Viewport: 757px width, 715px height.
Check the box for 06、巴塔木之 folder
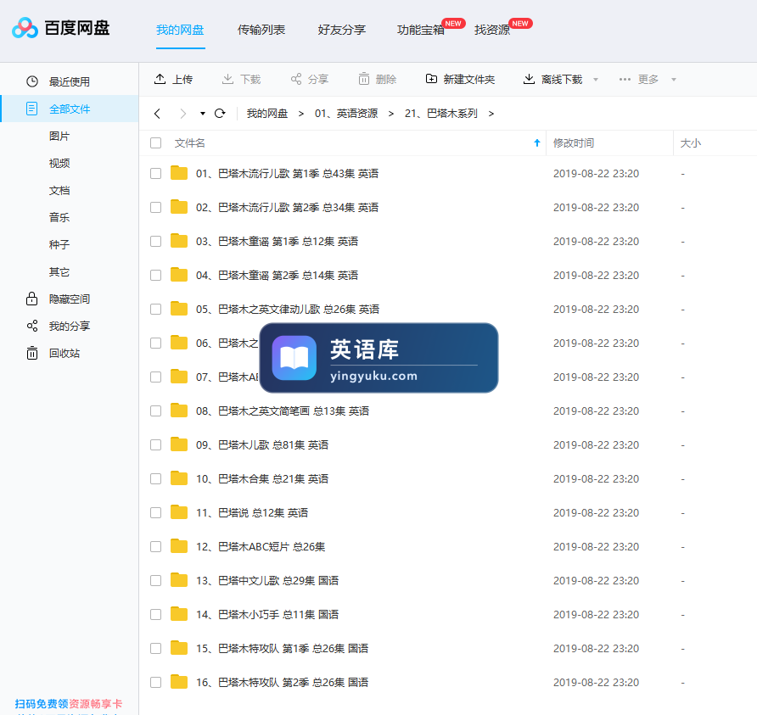(x=155, y=343)
